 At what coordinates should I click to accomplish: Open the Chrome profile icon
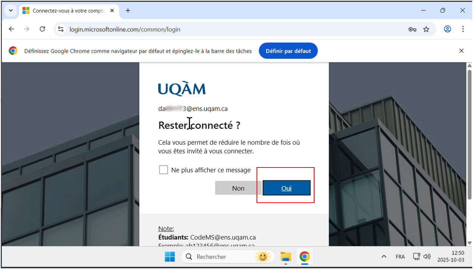(x=448, y=29)
